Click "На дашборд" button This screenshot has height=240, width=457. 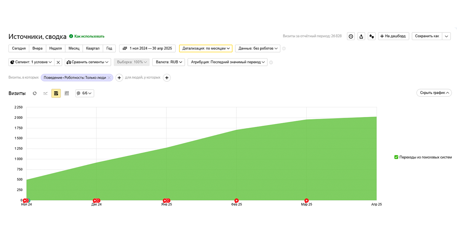pyautogui.click(x=393, y=36)
